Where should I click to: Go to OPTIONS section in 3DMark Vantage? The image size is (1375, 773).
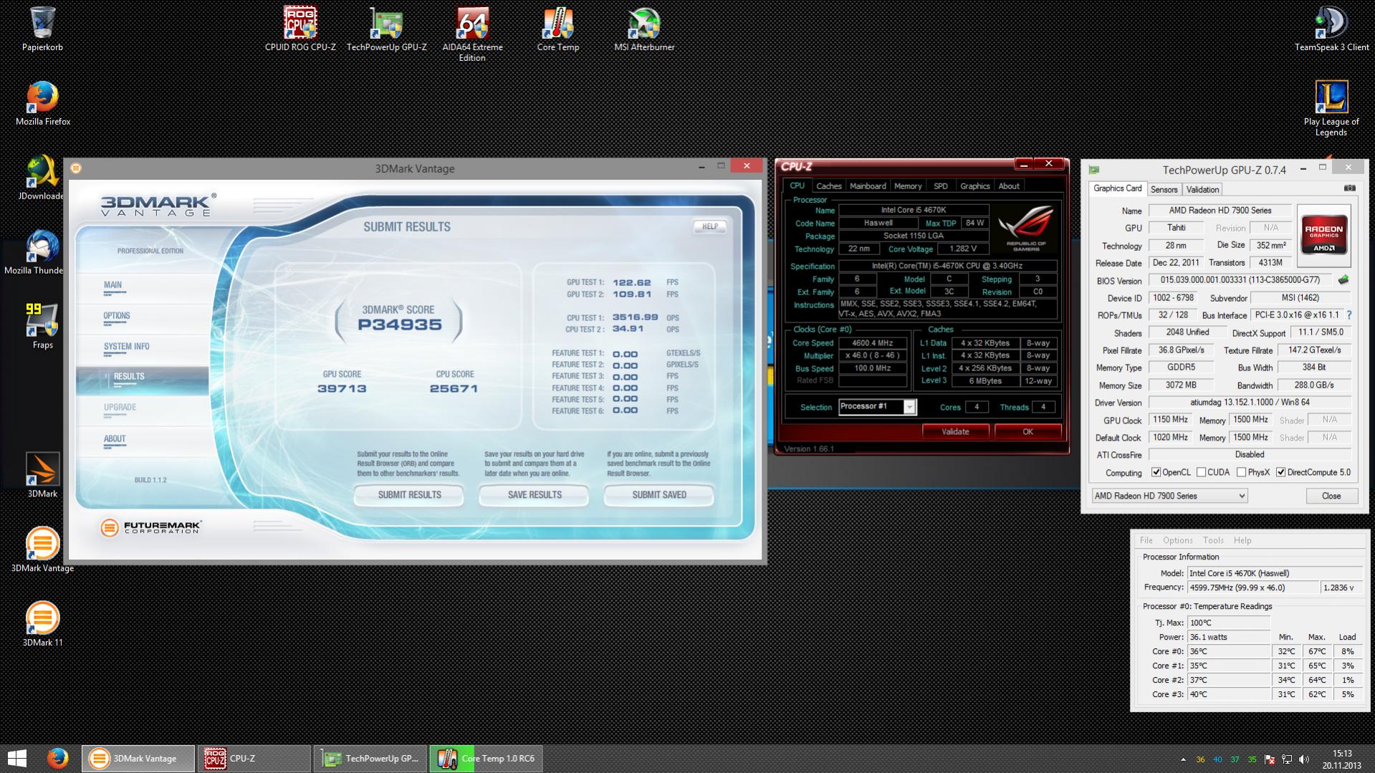[116, 316]
